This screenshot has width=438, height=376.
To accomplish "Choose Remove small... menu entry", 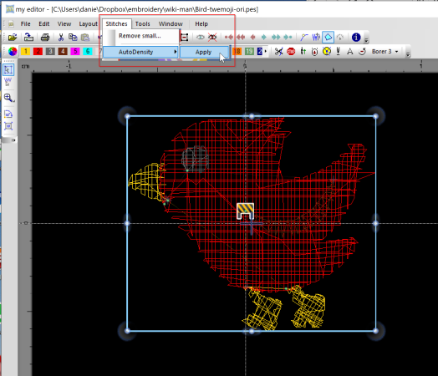I will (140, 36).
